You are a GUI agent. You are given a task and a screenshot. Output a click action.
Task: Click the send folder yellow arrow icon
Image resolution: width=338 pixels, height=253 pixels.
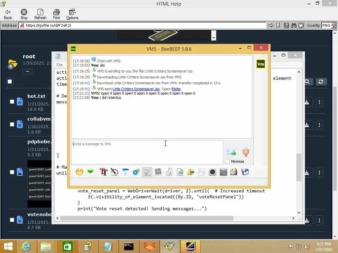pyautogui.click(x=191, y=172)
